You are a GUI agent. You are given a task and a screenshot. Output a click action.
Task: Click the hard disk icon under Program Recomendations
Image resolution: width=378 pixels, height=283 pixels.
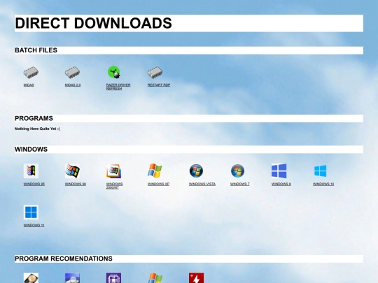point(31,278)
